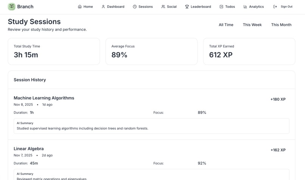
Task: Click the 1d ago timestamp
Action: pos(47,105)
